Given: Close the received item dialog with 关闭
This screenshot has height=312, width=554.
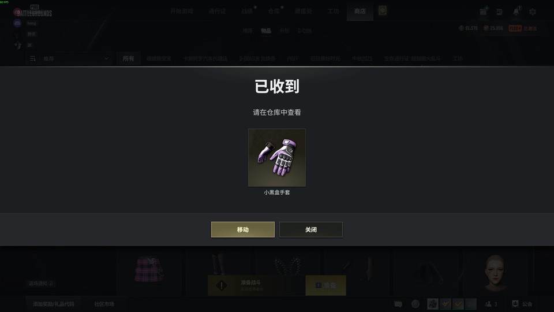Looking at the screenshot, I should (311, 229).
